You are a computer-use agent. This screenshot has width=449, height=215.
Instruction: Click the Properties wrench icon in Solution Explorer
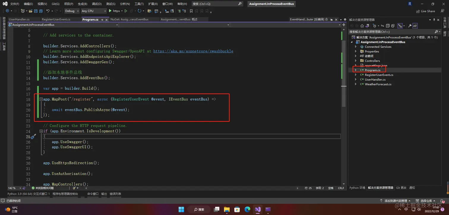tap(410, 26)
